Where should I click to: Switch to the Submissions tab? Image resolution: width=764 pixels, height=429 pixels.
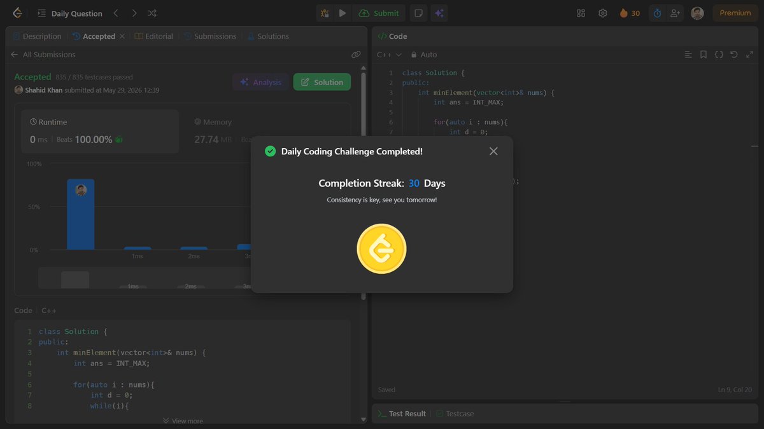click(x=210, y=36)
